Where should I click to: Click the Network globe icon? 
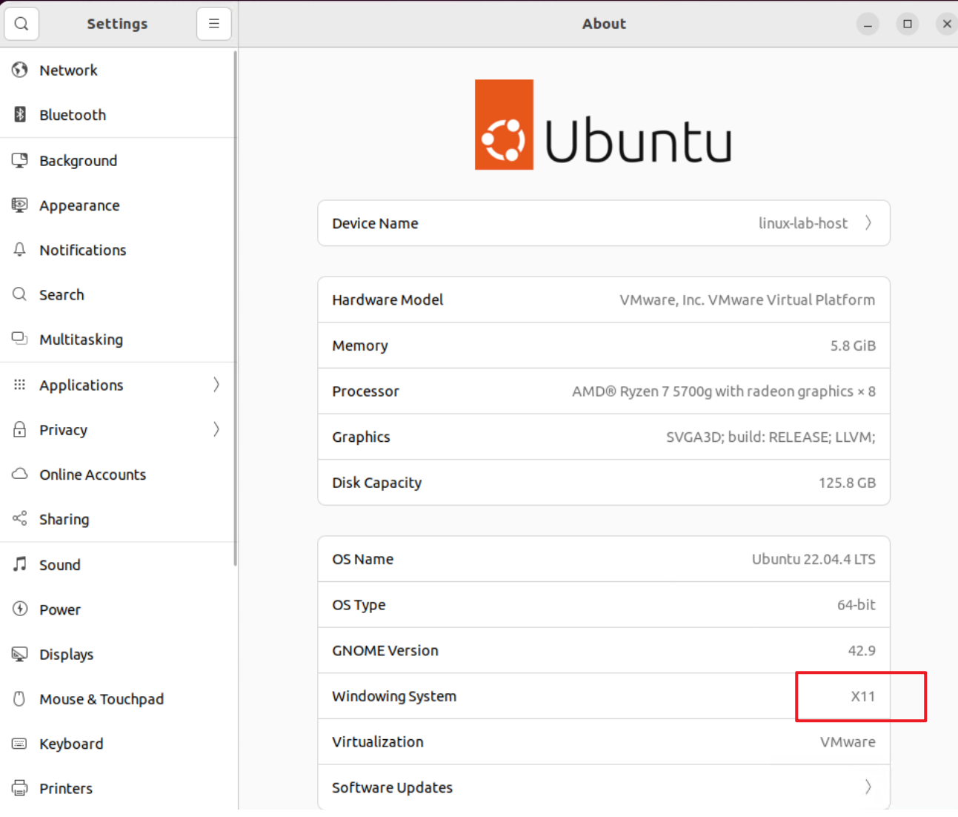click(20, 70)
